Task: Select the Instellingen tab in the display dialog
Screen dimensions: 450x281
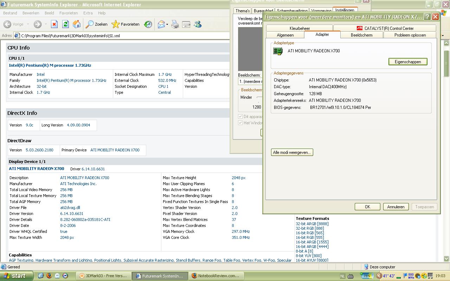Action: click(345, 10)
